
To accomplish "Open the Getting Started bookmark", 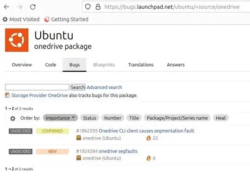I will 66,19.
